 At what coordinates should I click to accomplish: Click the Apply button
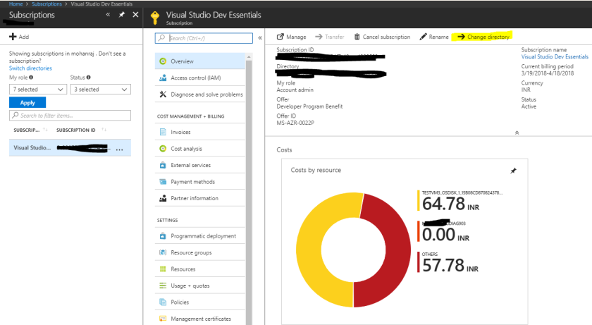pos(27,103)
